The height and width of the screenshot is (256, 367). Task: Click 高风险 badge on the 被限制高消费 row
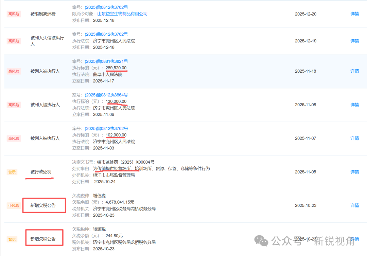(14, 14)
